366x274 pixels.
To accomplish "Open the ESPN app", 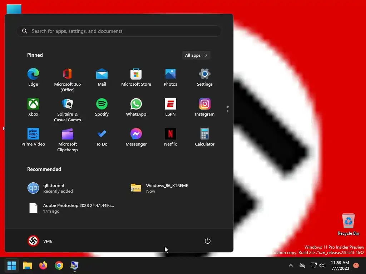I will (x=170, y=107).
